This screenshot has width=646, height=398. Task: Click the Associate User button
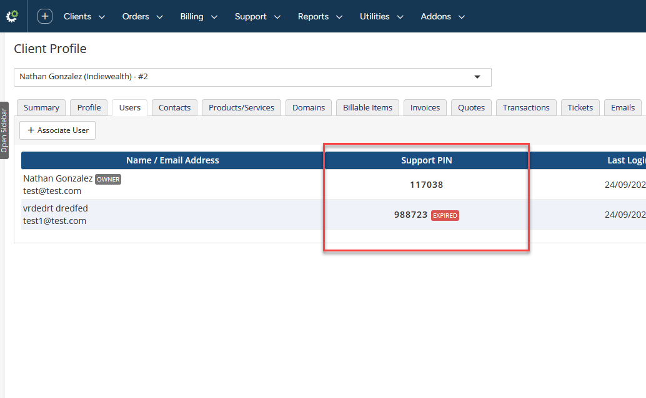tap(57, 130)
